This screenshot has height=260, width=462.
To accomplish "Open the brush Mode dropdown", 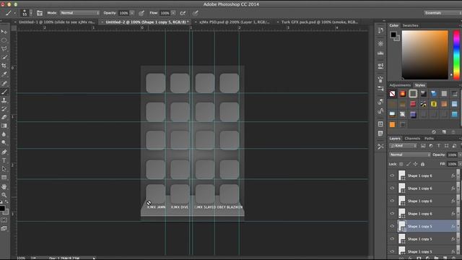I will pos(79,13).
